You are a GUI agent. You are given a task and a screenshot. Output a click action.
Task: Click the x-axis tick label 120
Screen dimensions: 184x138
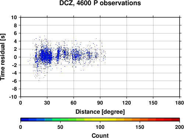pyautogui.click(x=127, y=103)
